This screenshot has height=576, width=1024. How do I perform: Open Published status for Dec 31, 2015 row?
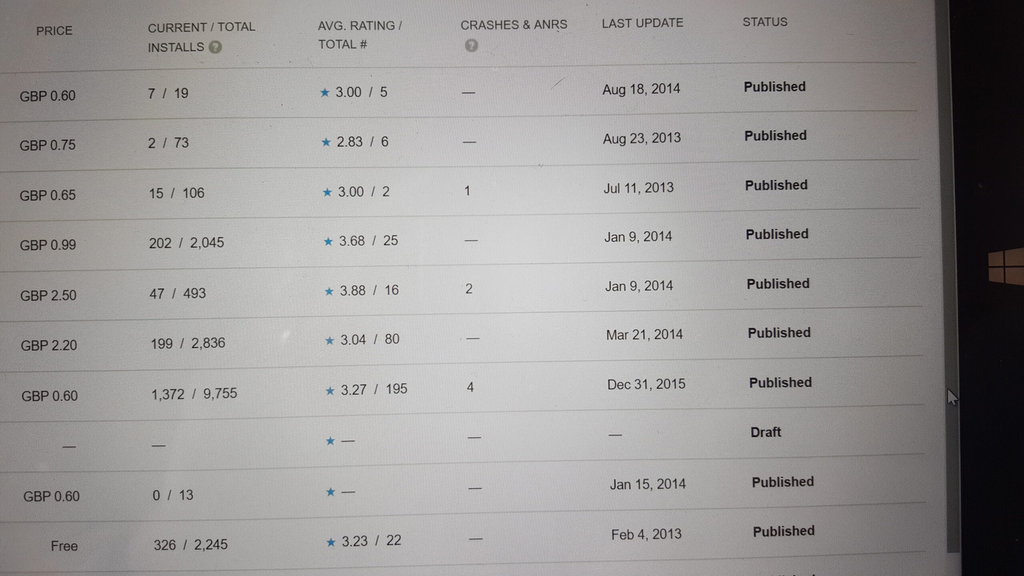point(780,382)
